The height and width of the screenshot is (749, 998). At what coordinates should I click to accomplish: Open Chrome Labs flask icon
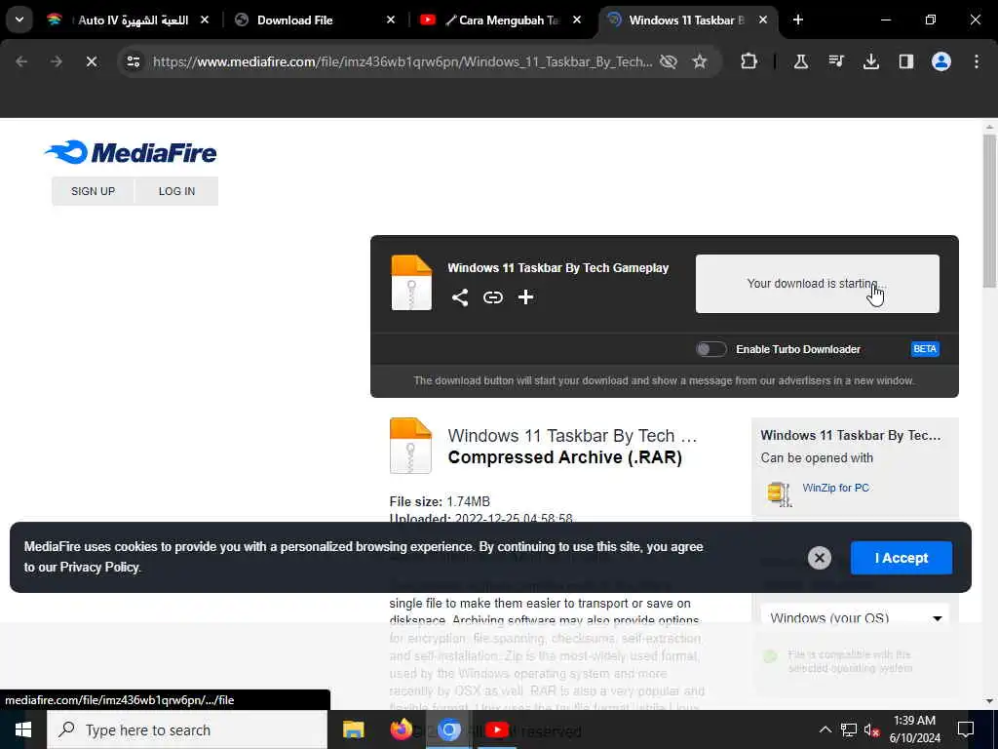coord(801,61)
